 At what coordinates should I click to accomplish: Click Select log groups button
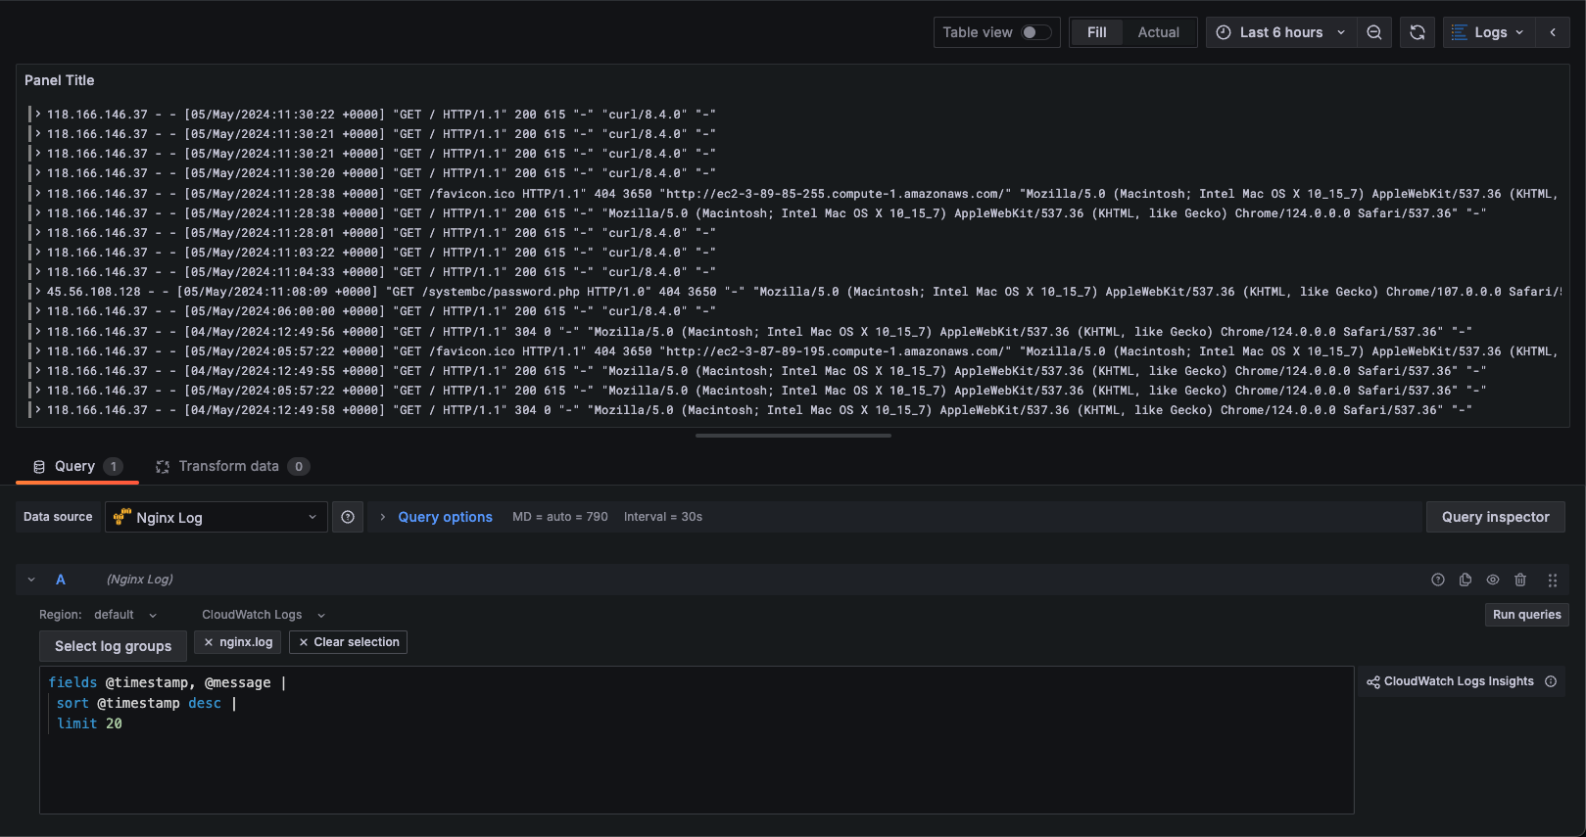coord(113,646)
